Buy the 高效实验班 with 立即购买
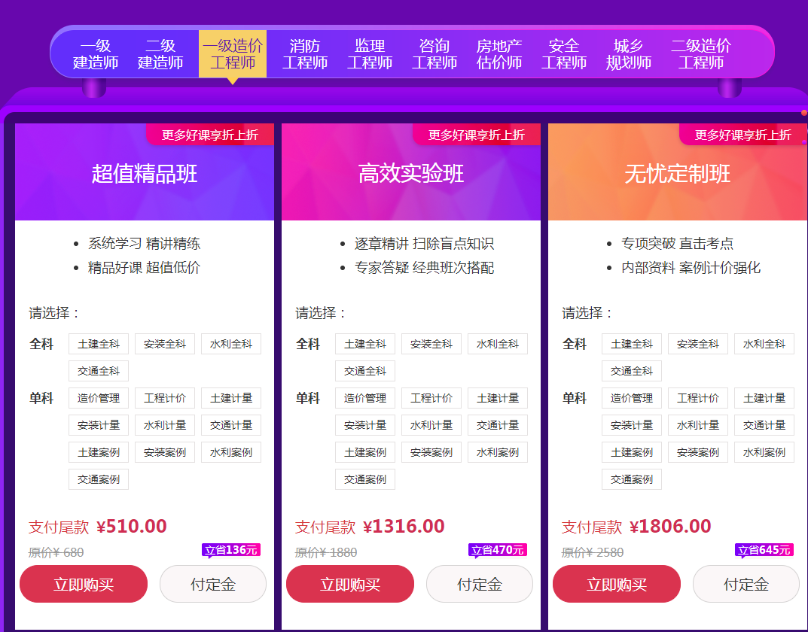Image resolution: width=808 pixels, height=632 pixels. click(350, 584)
